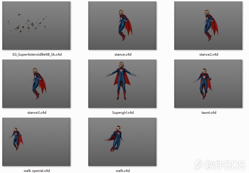
Task: Select the Supergirl.c4d T-pose thumbnail
Action: pos(122,84)
